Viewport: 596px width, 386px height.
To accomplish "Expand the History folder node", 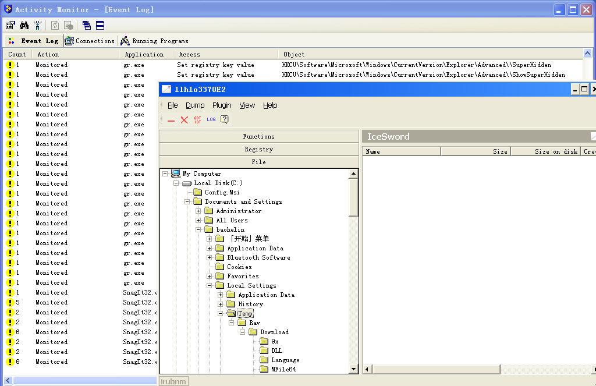I will (221, 304).
